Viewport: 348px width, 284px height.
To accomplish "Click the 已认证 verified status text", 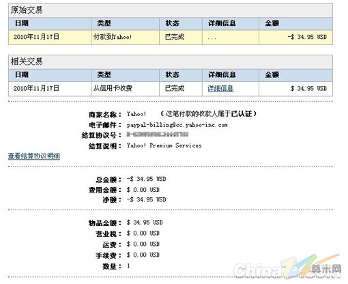I will coord(242,113).
